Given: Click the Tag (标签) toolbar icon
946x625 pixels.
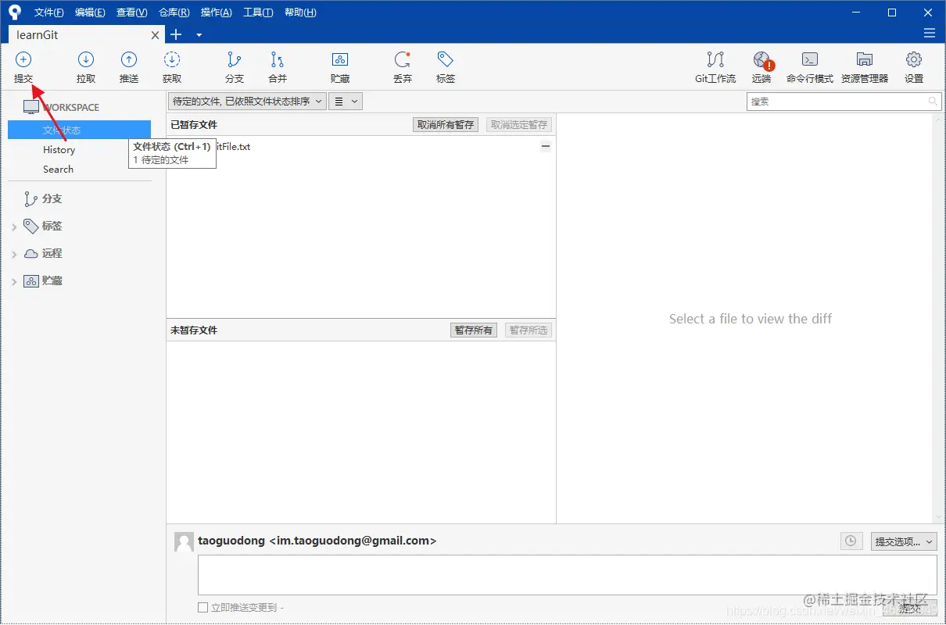Looking at the screenshot, I should click(x=446, y=60).
